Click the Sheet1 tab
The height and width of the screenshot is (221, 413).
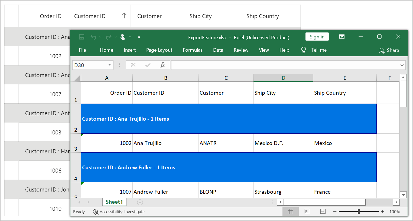pyautogui.click(x=114, y=202)
